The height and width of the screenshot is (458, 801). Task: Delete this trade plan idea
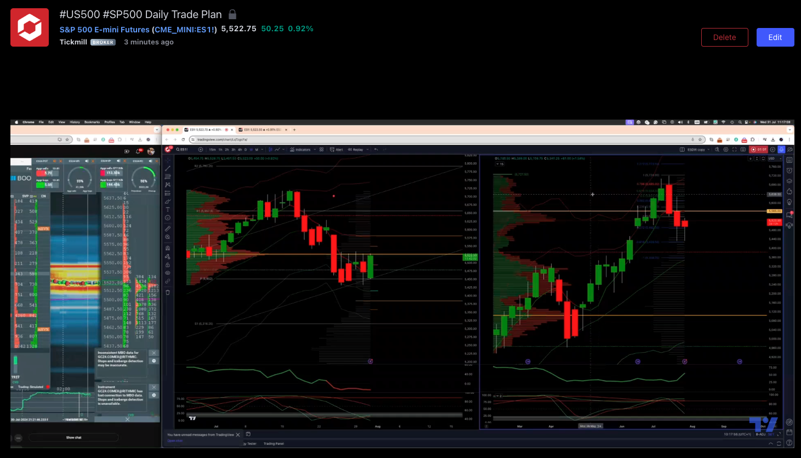[725, 37]
